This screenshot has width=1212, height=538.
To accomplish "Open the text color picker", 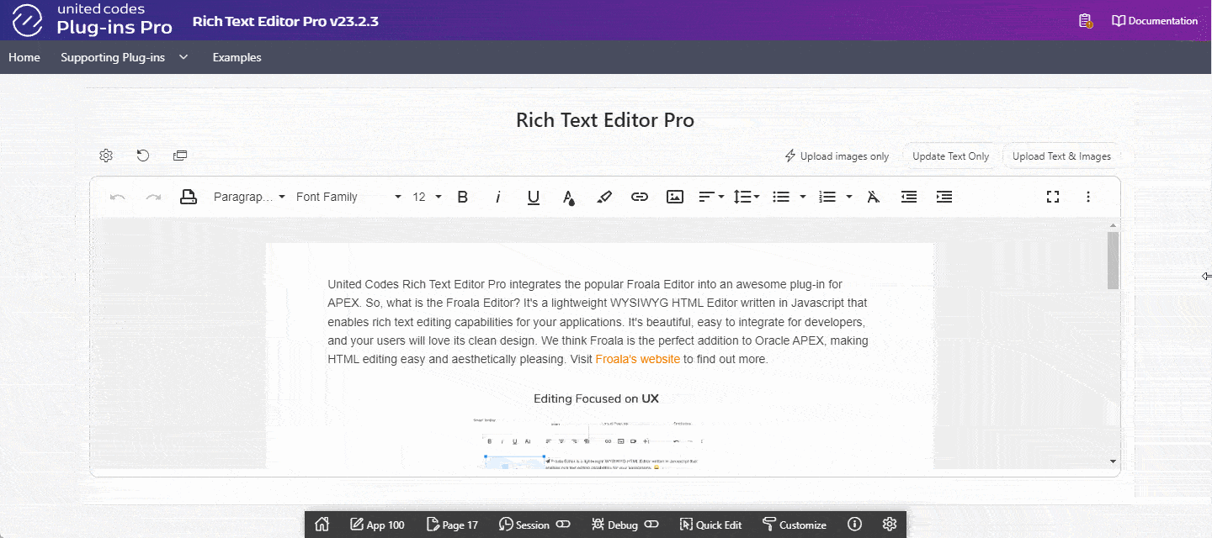I will tap(569, 197).
